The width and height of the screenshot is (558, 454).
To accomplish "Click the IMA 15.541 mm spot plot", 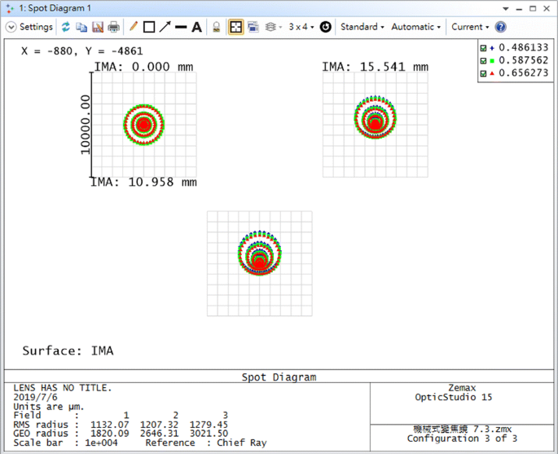I will click(375, 124).
